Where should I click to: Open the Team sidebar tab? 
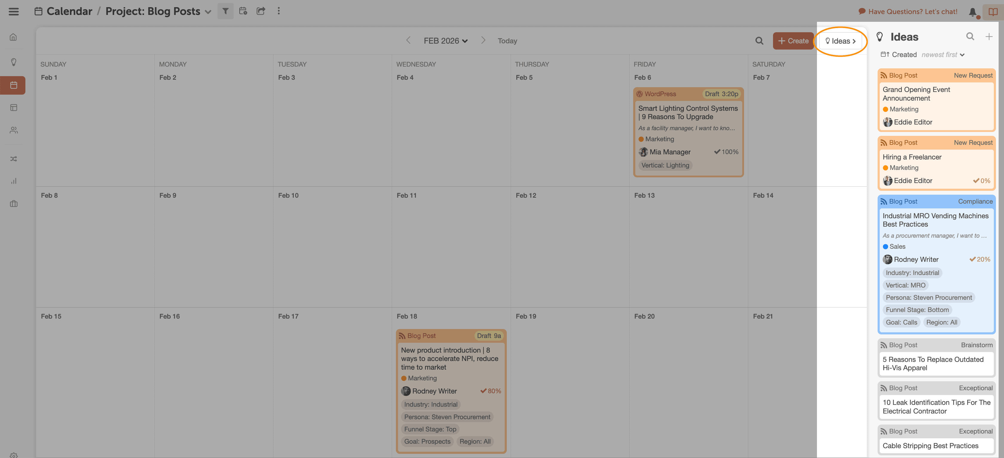click(x=13, y=130)
